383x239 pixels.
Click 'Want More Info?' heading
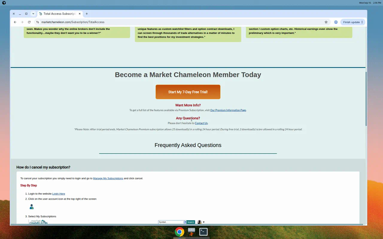188,105
